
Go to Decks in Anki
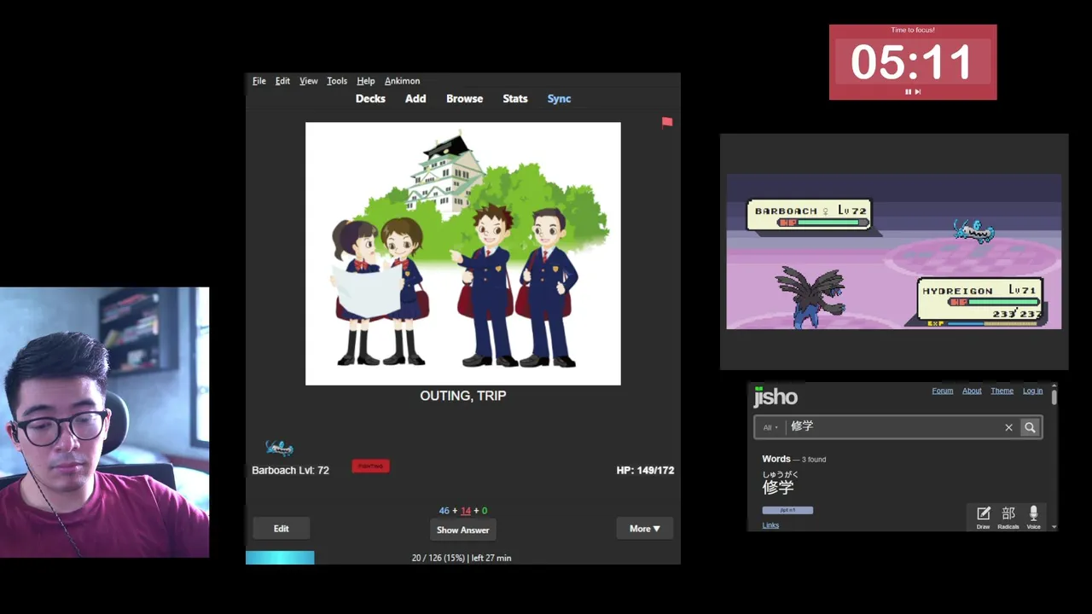370,99
